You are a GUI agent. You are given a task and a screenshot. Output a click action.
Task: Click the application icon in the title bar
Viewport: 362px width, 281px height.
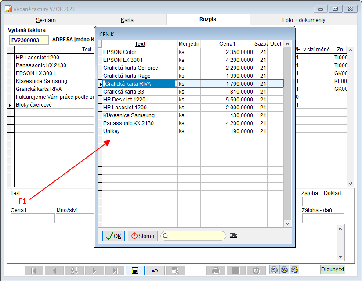[8, 9]
